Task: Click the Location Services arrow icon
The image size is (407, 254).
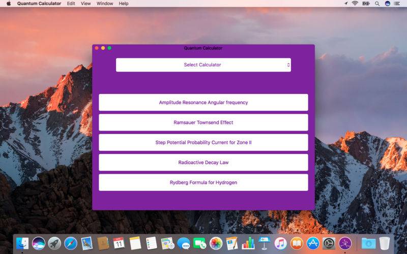Action: click(x=346, y=4)
